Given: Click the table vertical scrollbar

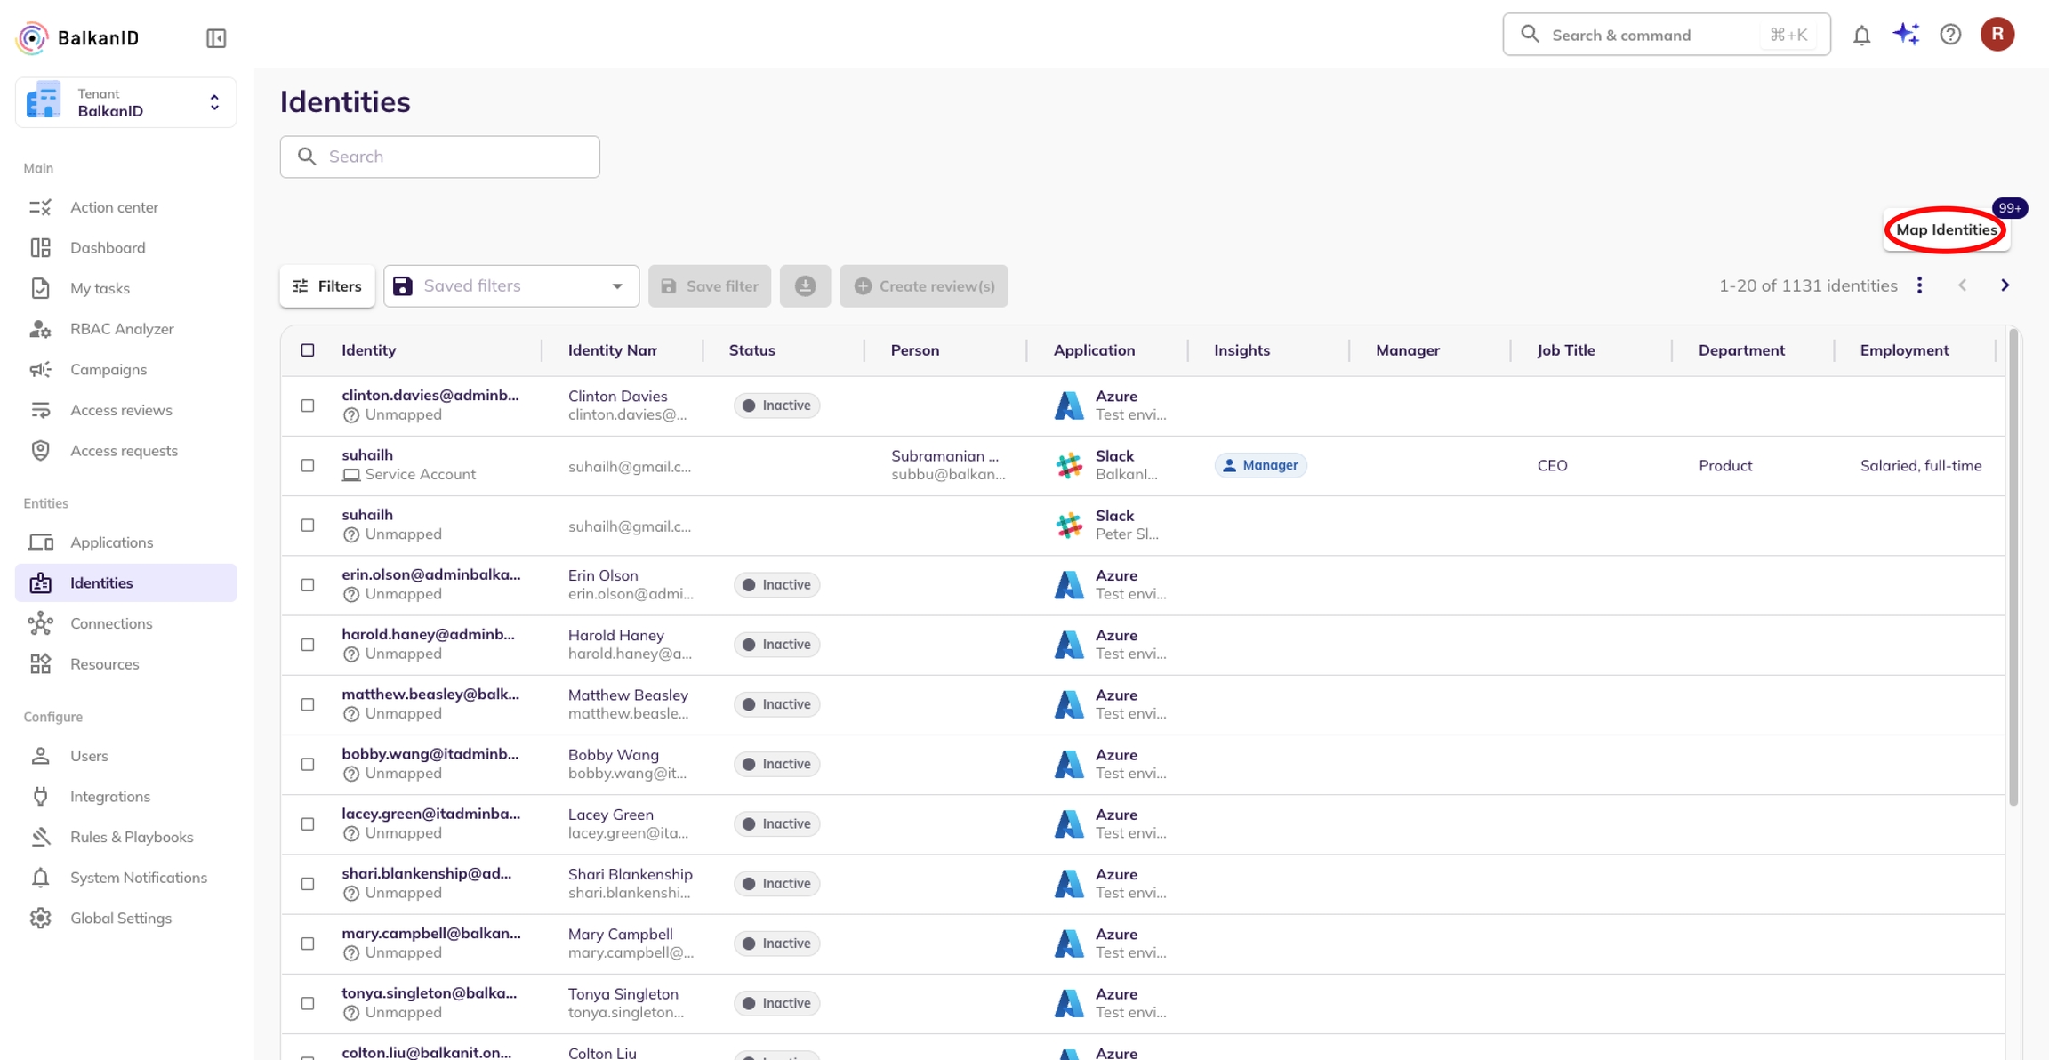Looking at the screenshot, I should click(x=2013, y=569).
